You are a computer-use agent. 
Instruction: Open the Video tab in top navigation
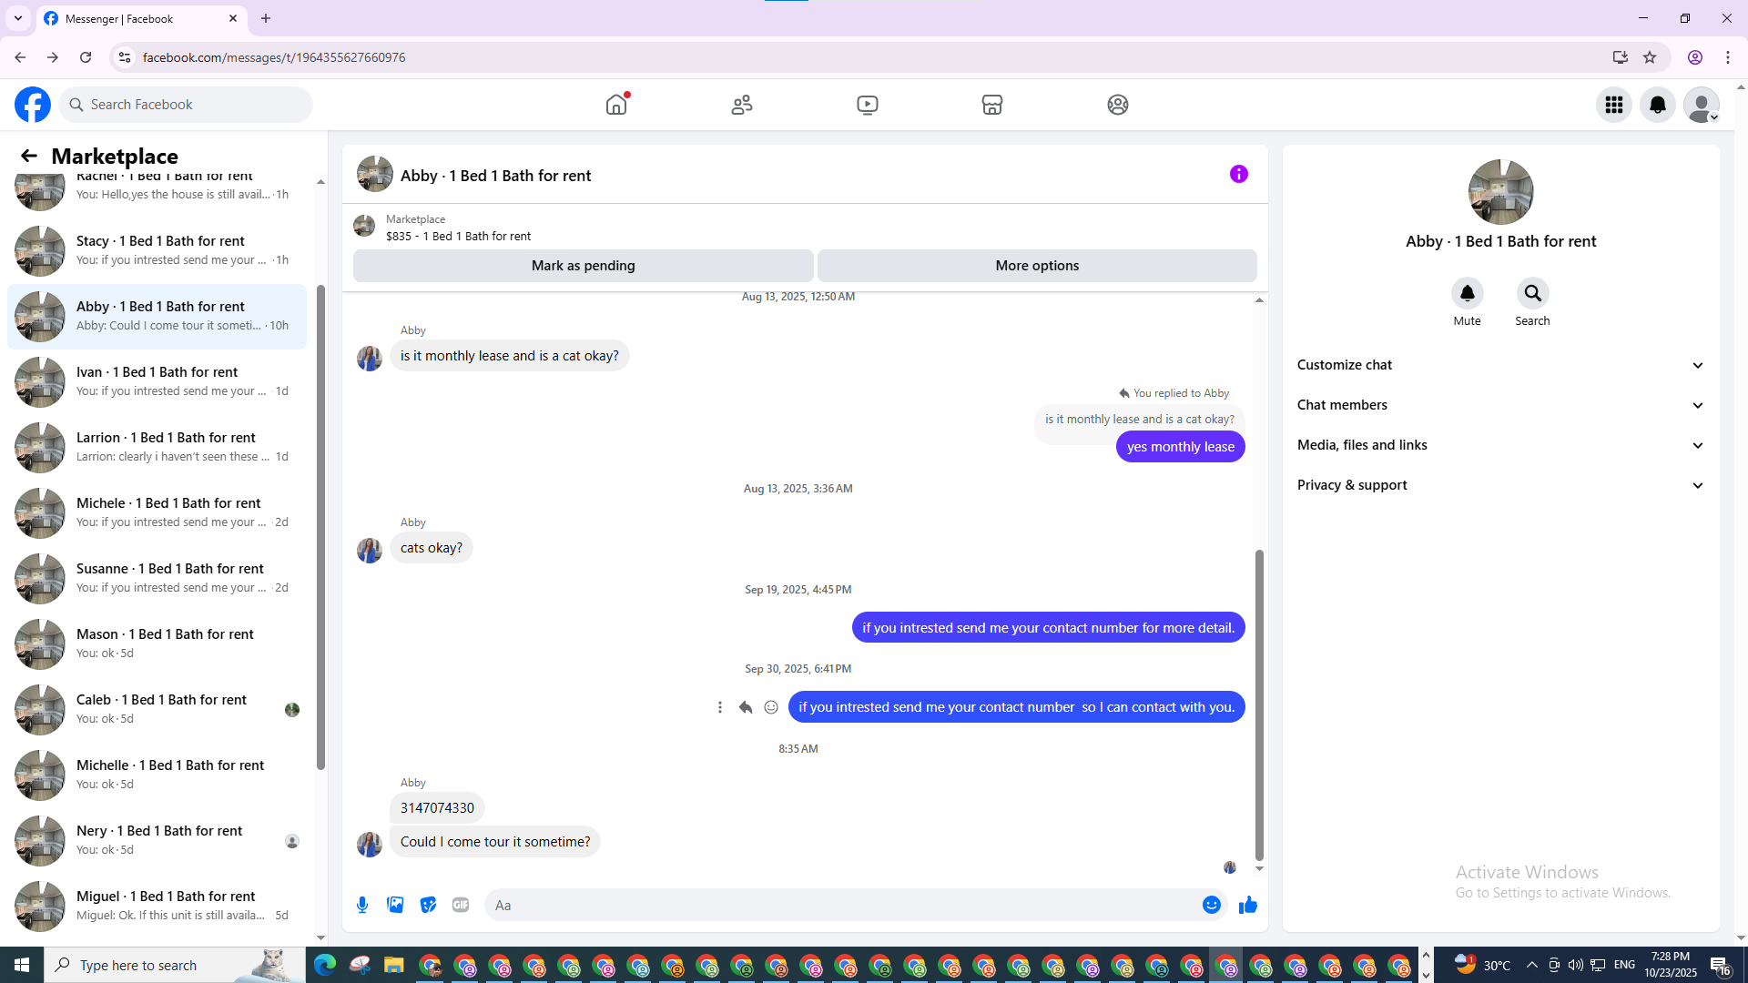(x=867, y=105)
